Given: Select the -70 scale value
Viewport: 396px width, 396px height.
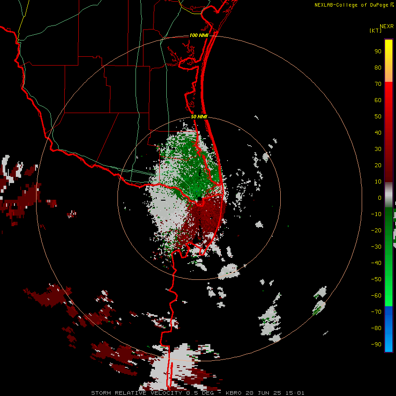Looking at the screenshot, I should pos(376,312).
